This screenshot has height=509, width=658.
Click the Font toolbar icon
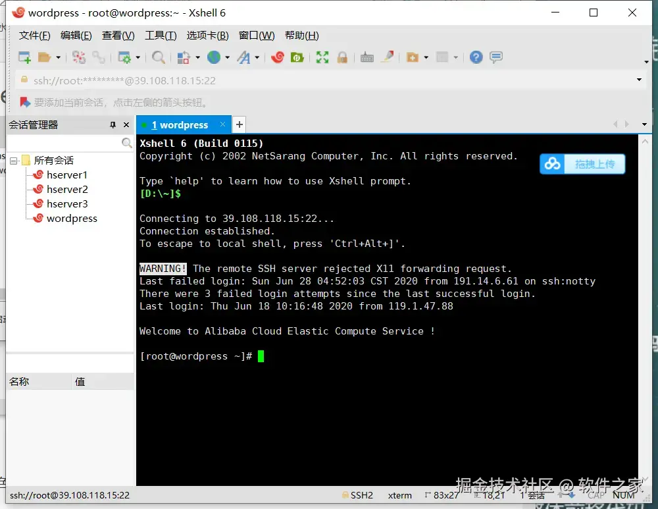coord(243,57)
